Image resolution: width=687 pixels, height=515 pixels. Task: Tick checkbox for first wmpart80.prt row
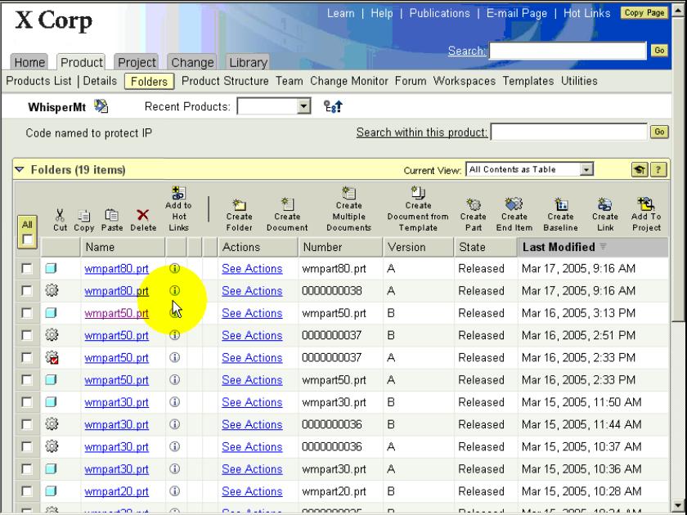pos(28,269)
